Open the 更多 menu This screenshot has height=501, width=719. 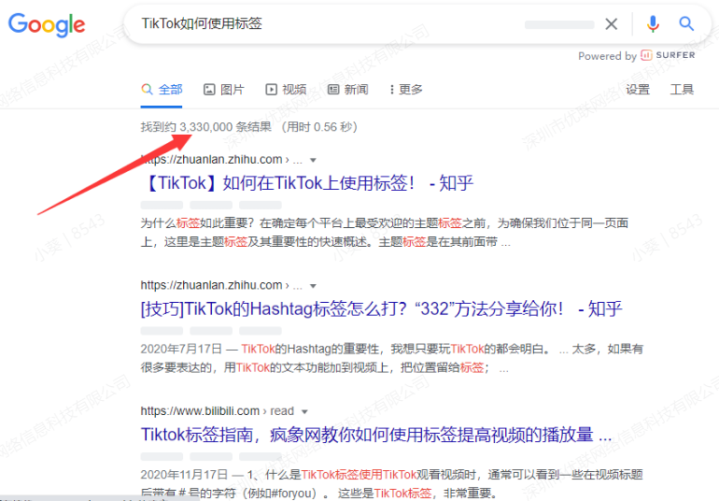click(406, 89)
